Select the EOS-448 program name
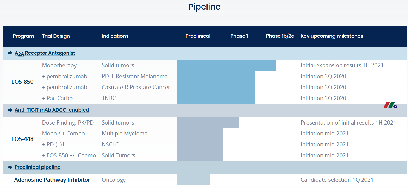This screenshot has height=188, width=408. 22,139
